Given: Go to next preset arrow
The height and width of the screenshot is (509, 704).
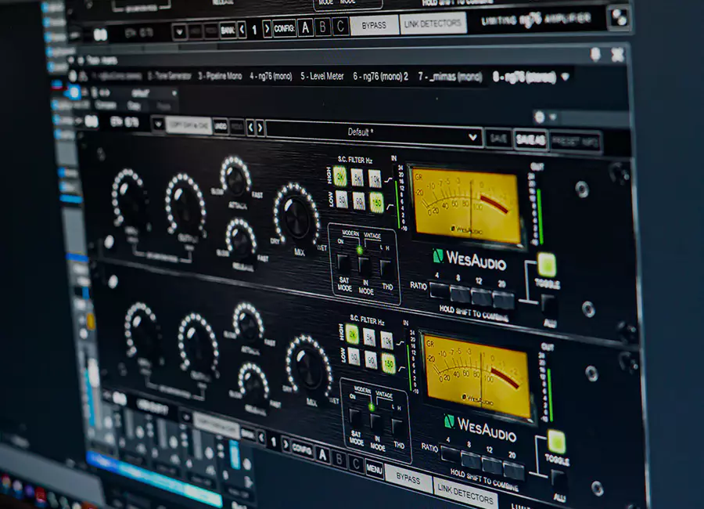Looking at the screenshot, I should (260, 128).
